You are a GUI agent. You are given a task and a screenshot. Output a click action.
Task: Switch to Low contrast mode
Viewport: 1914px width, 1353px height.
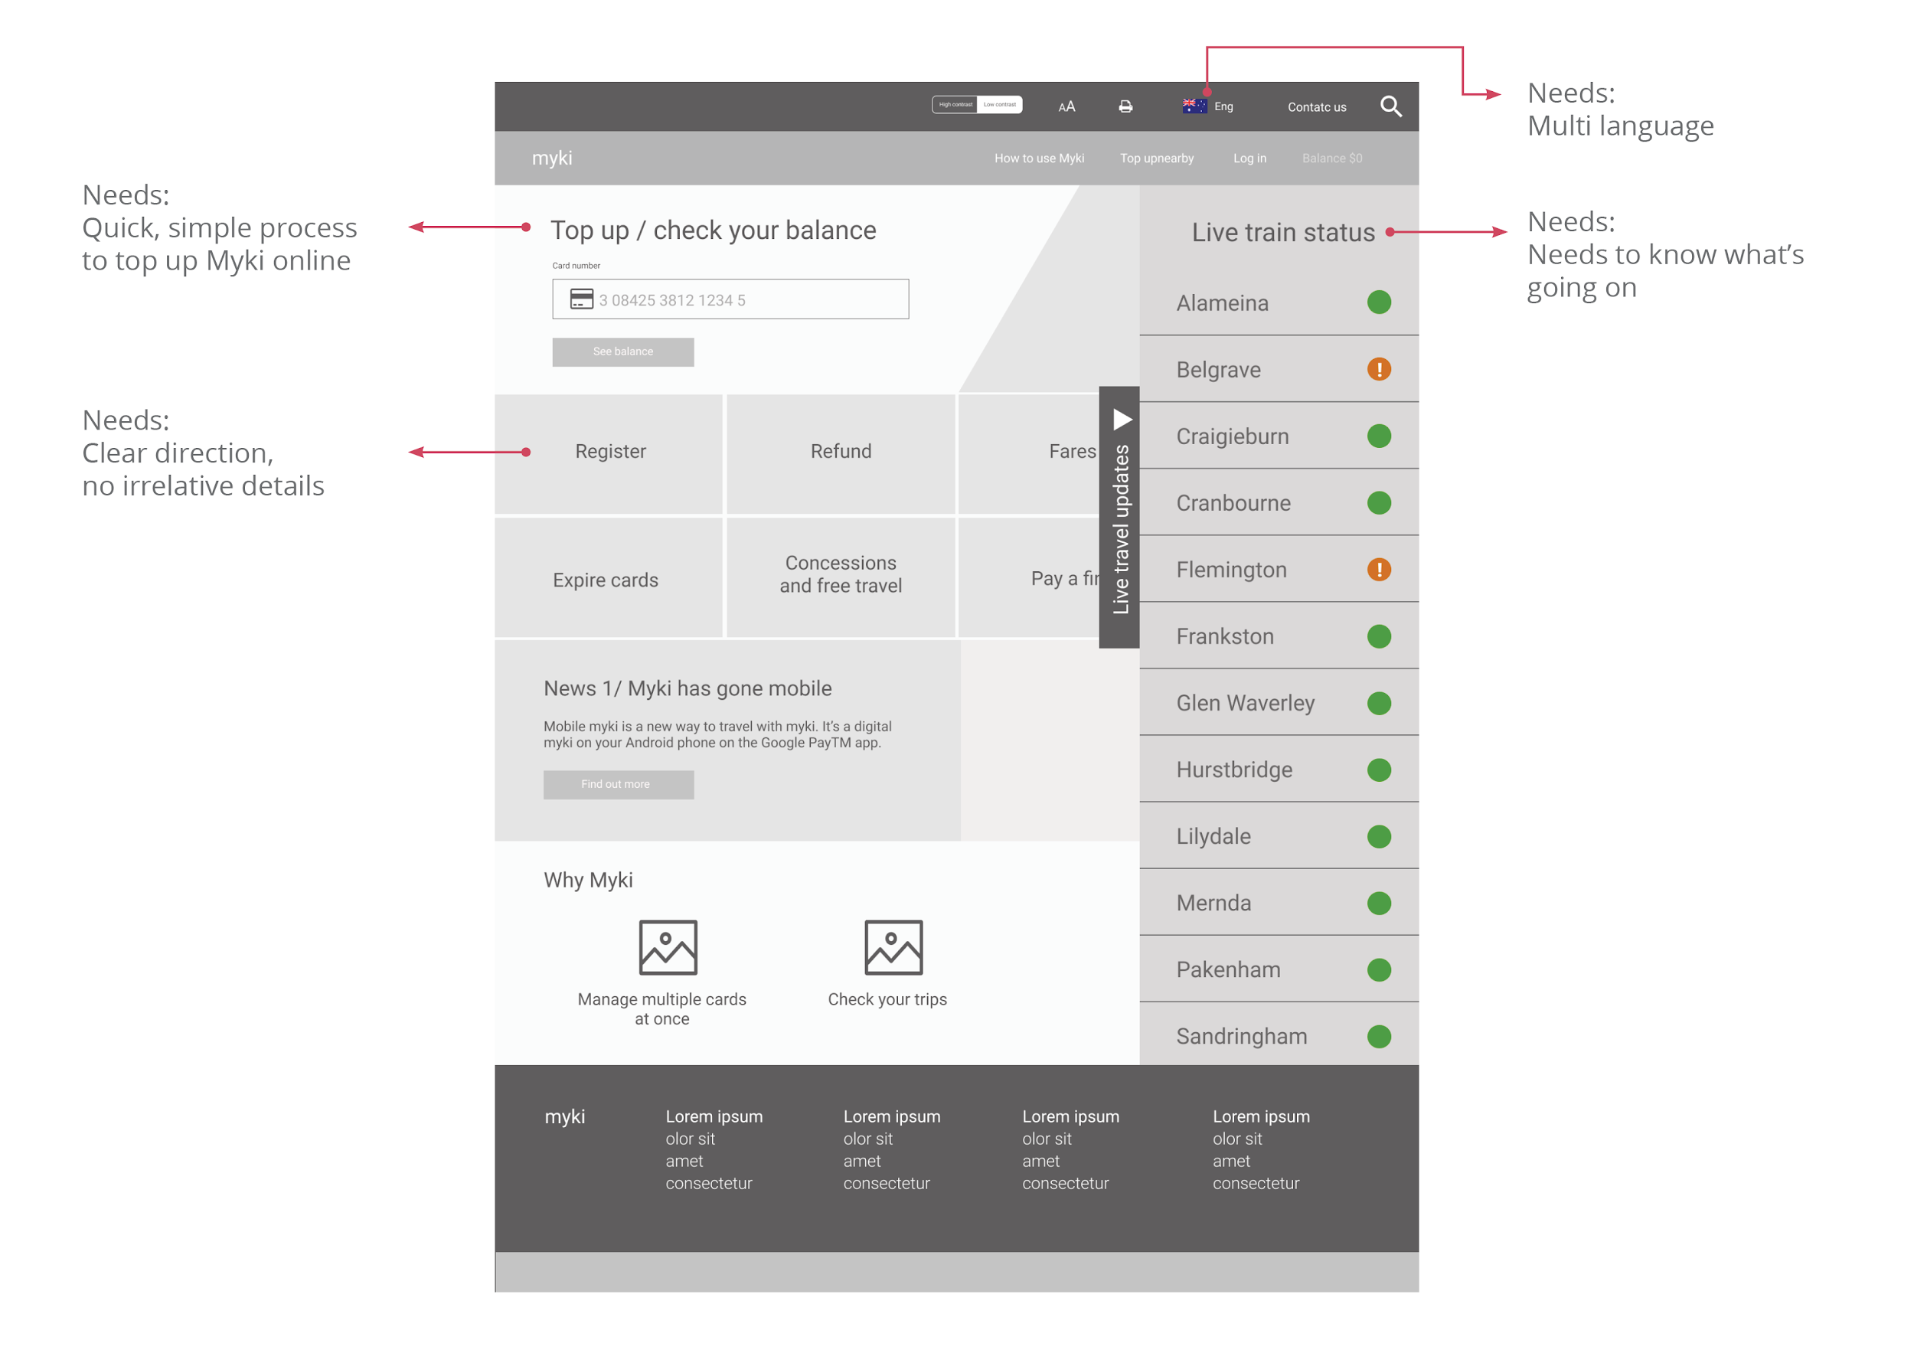click(1001, 104)
